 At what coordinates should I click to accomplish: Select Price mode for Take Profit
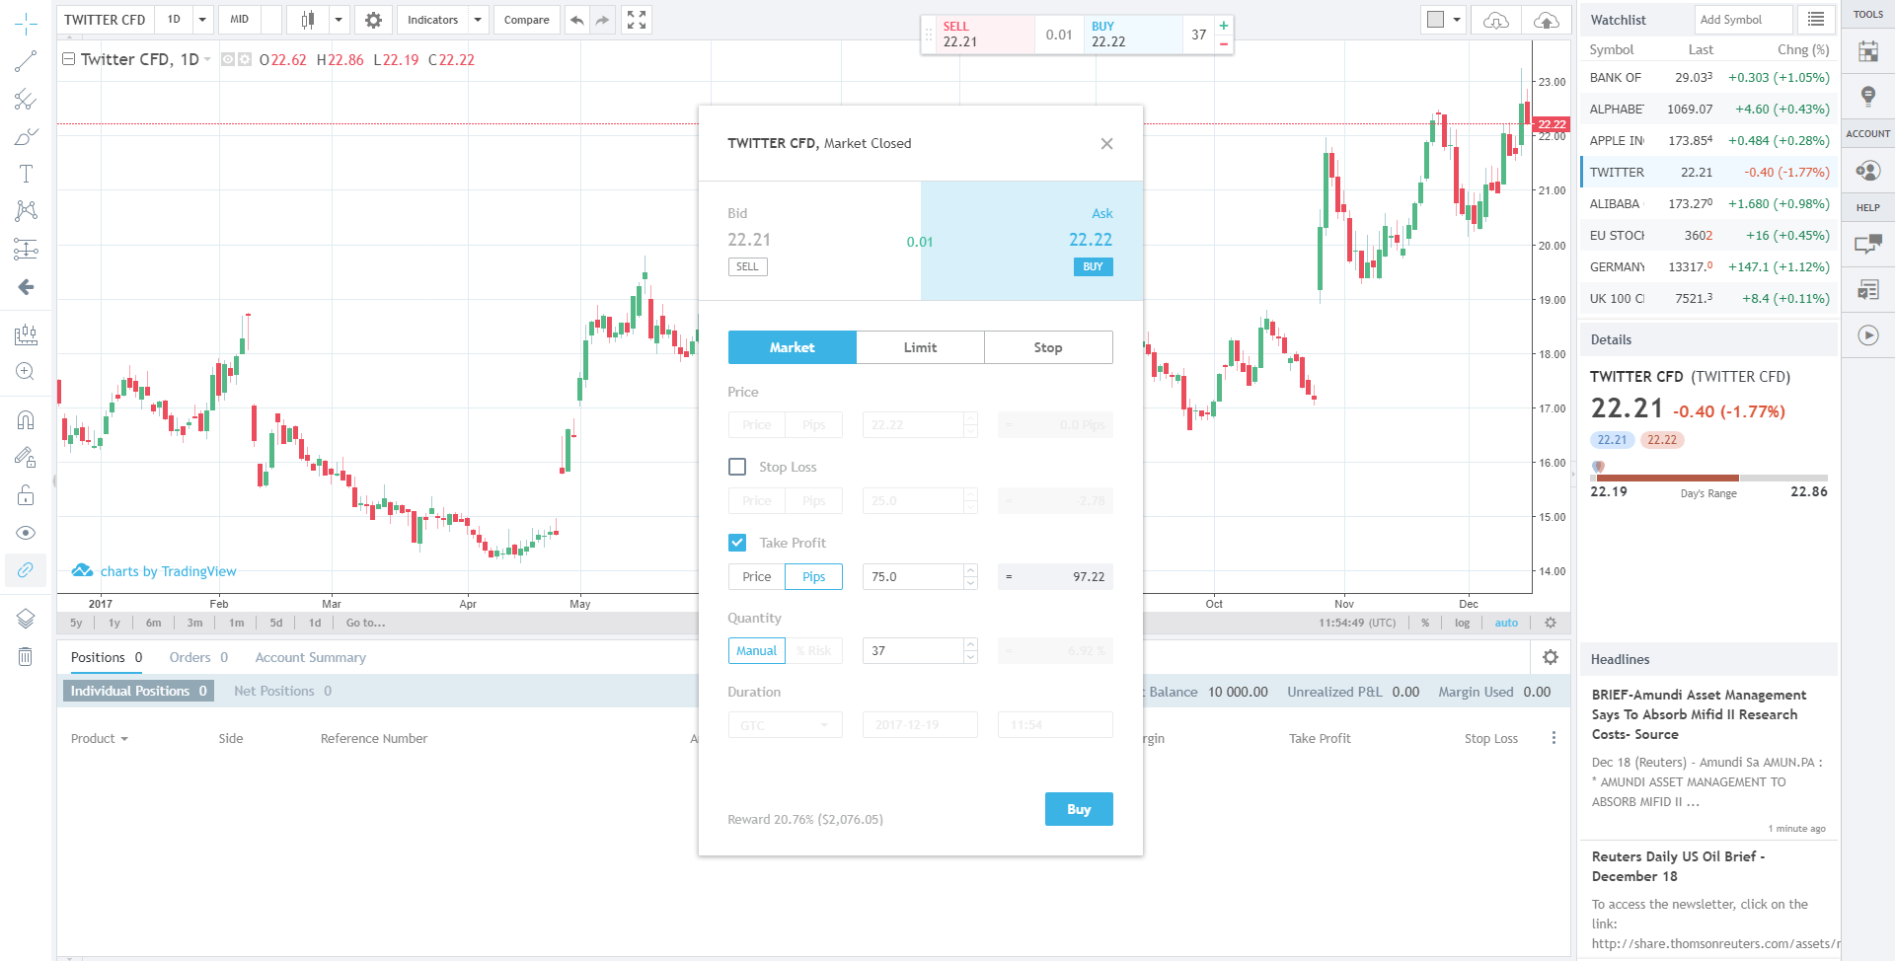757,577
